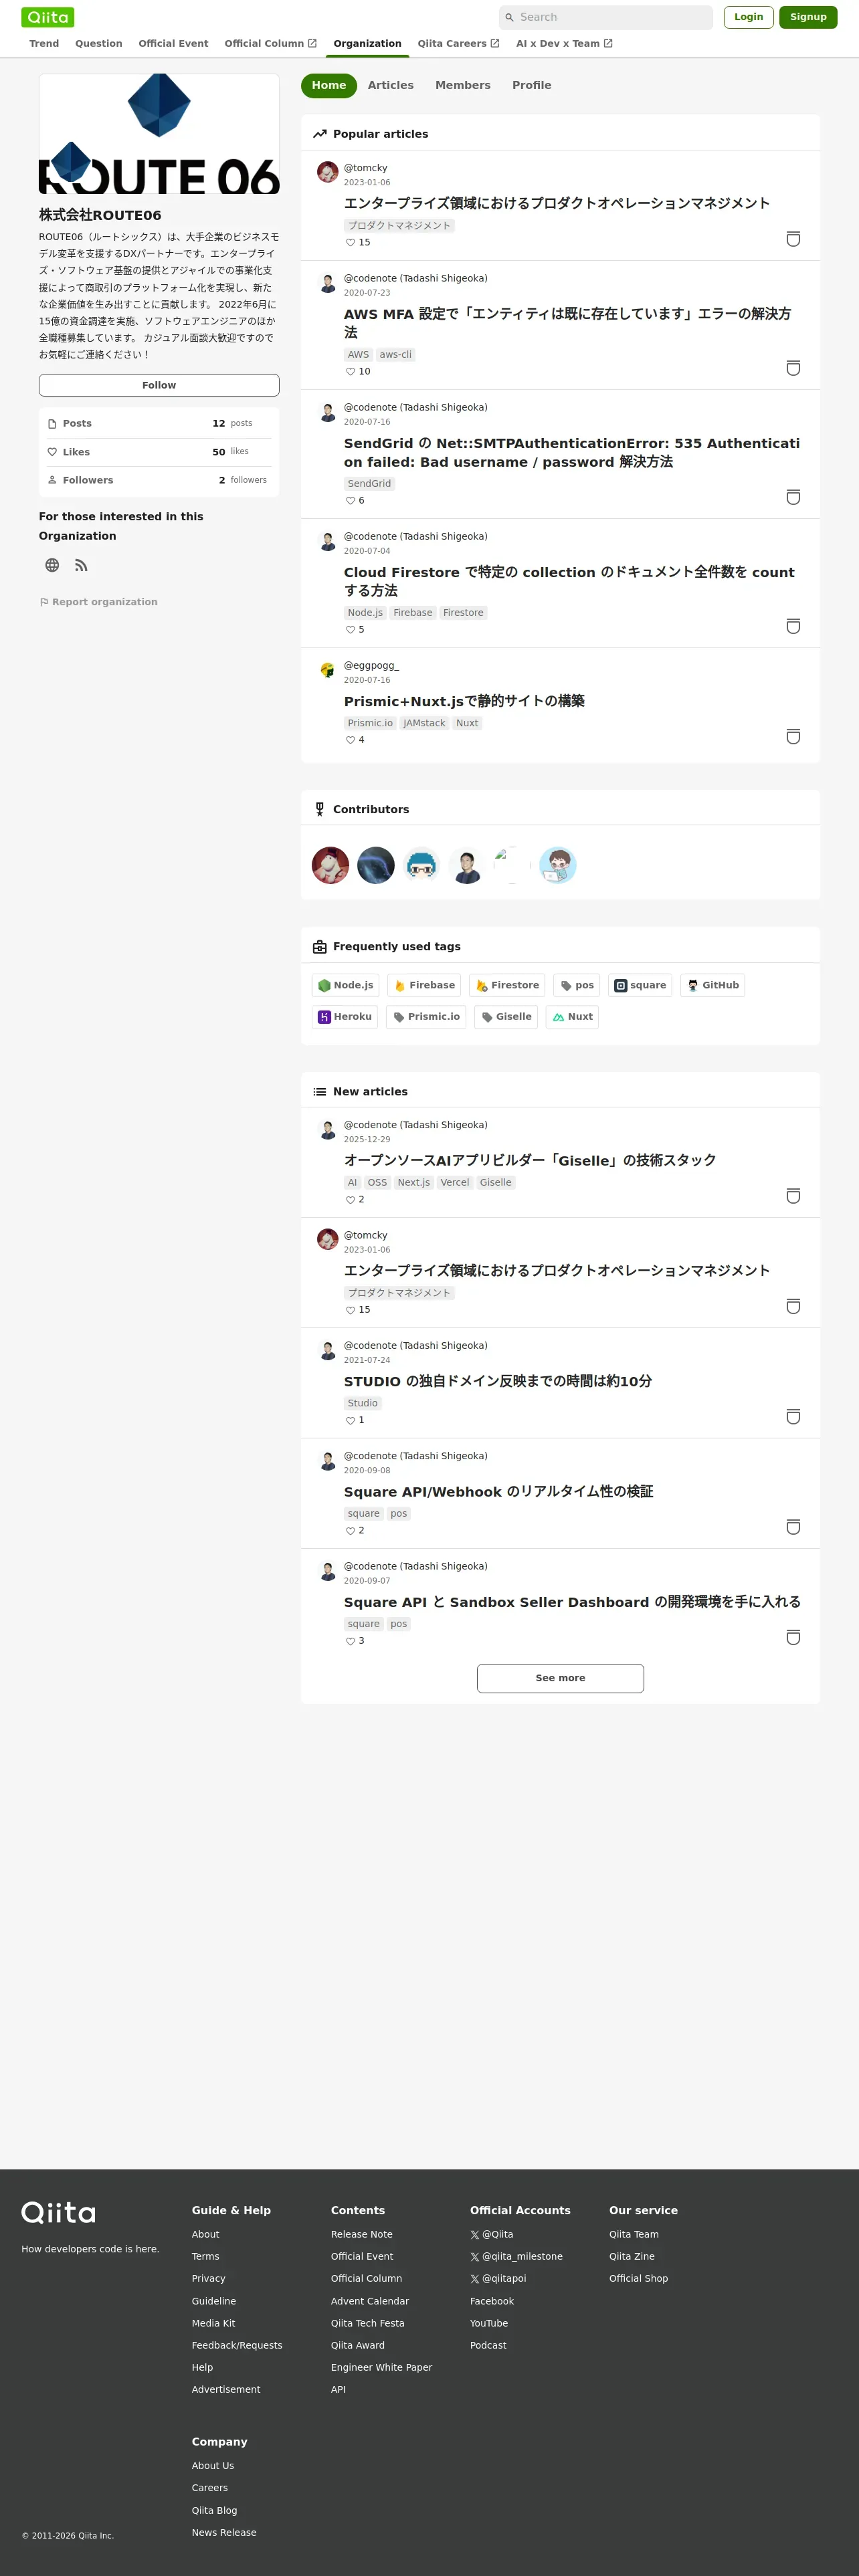
Task: Switch to the Profile tab
Action: 532,85
